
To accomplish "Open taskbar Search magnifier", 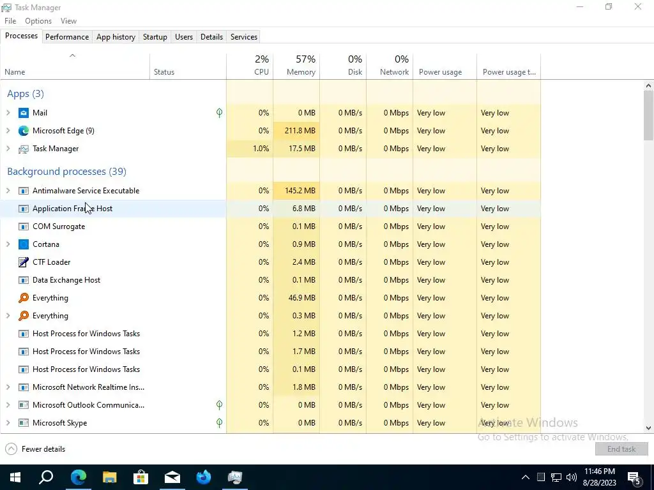I will point(46,477).
